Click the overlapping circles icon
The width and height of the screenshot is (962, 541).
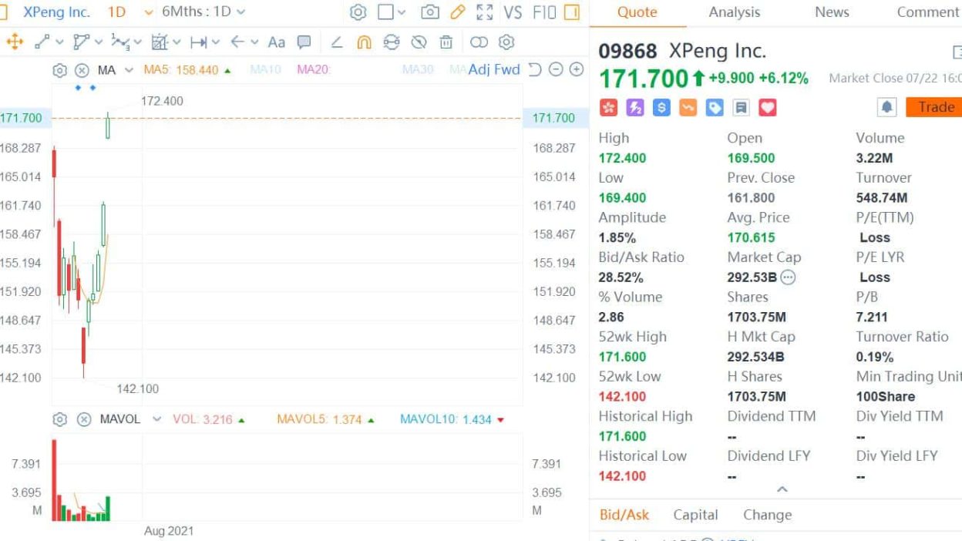coord(479,42)
